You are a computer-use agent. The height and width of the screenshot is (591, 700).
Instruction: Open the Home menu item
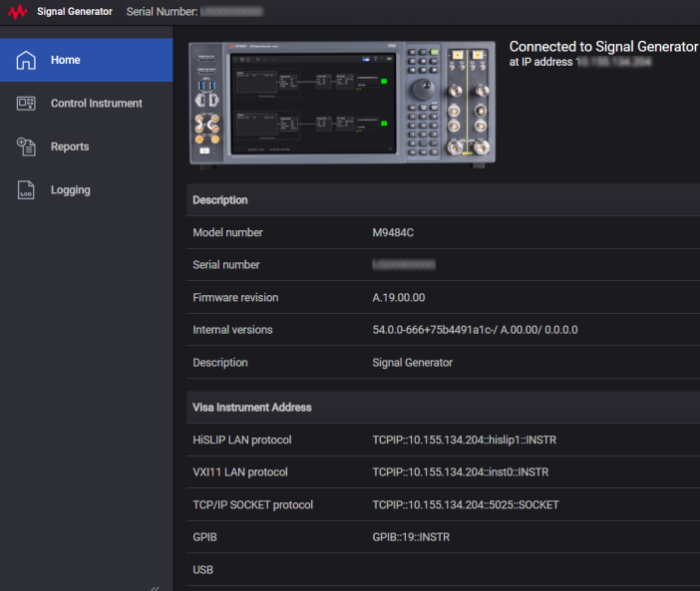(x=87, y=60)
